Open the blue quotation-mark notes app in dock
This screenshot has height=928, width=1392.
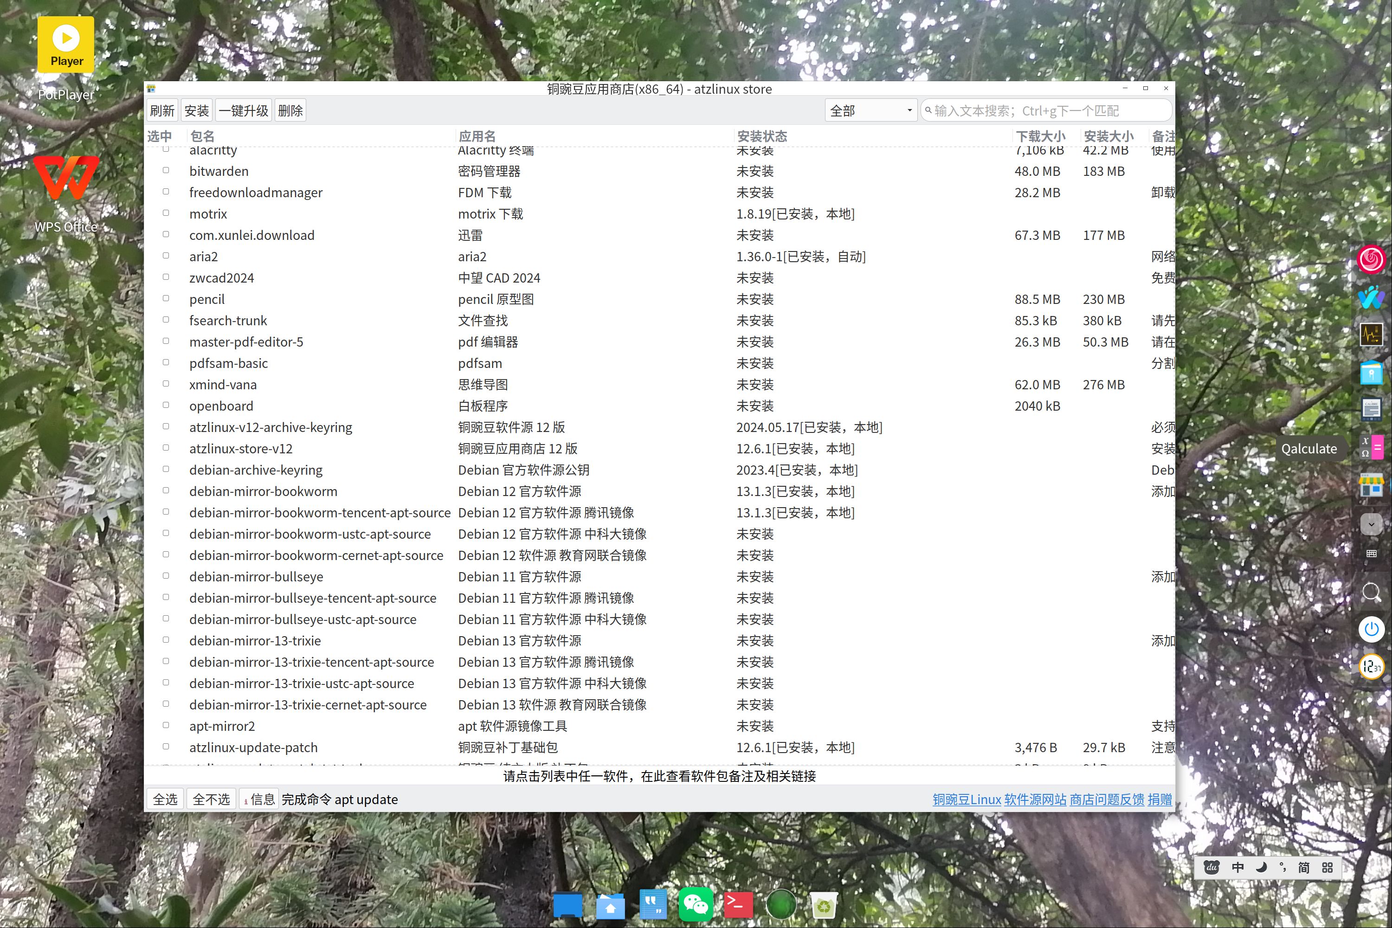click(653, 904)
